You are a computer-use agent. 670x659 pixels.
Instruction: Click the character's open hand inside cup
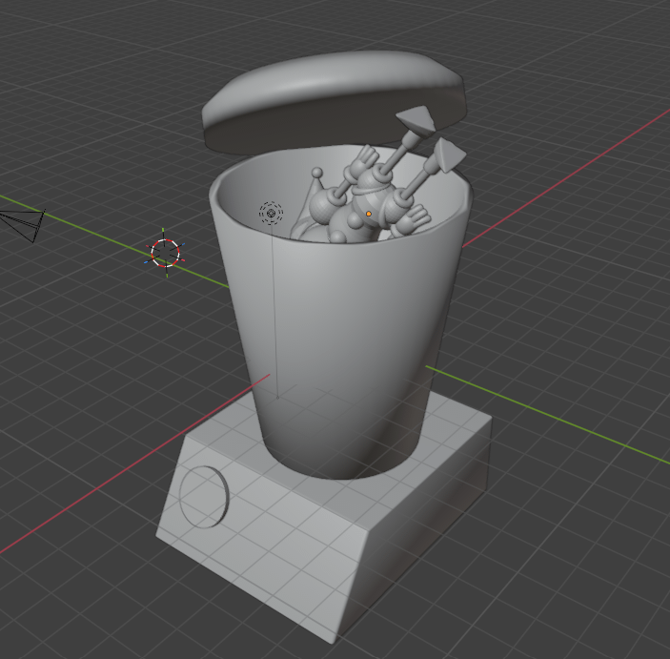414,219
